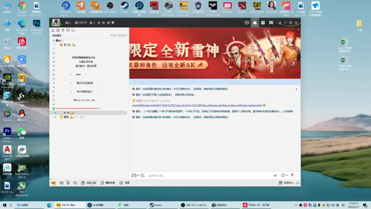Viewport: 371px width, 209px height.
Task: Switch to the home tab in YY header
Action: tap(255, 23)
